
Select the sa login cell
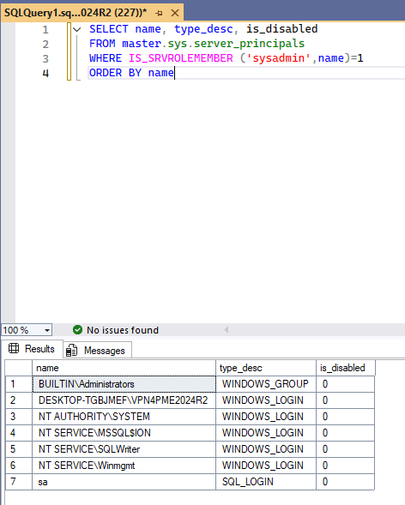(124, 482)
